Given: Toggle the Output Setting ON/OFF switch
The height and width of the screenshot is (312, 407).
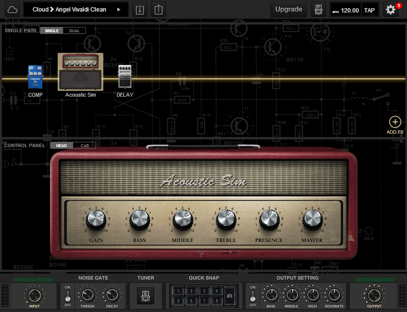Looking at the screenshot, I should click(253, 296).
